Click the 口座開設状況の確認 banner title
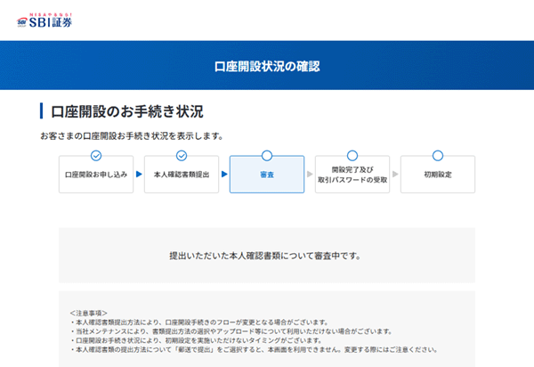Screen dimensions: 534x367 click(x=267, y=67)
